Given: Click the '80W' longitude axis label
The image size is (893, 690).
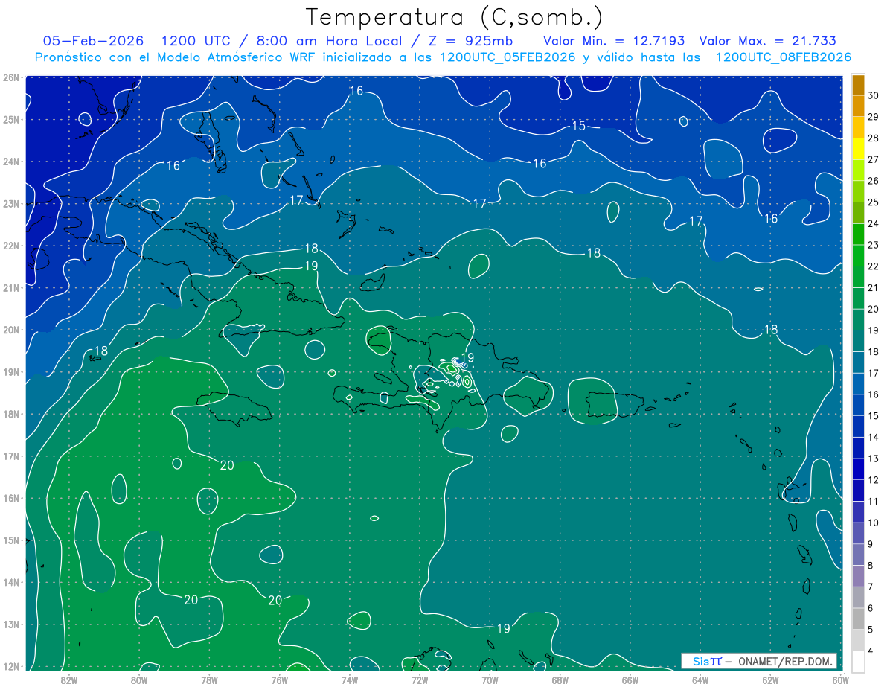Looking at the screenshot, I should [x=139, y=680].
